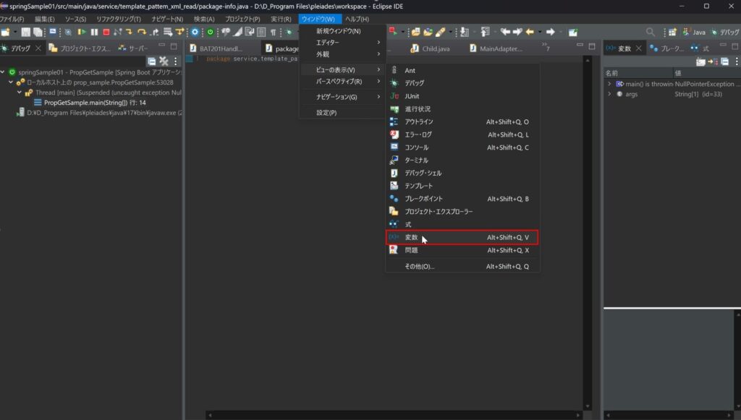This screenshot has width=741, height=420.
Task: Maximize the Variables view
Action: pyautogui.click(x=735, y=46)
